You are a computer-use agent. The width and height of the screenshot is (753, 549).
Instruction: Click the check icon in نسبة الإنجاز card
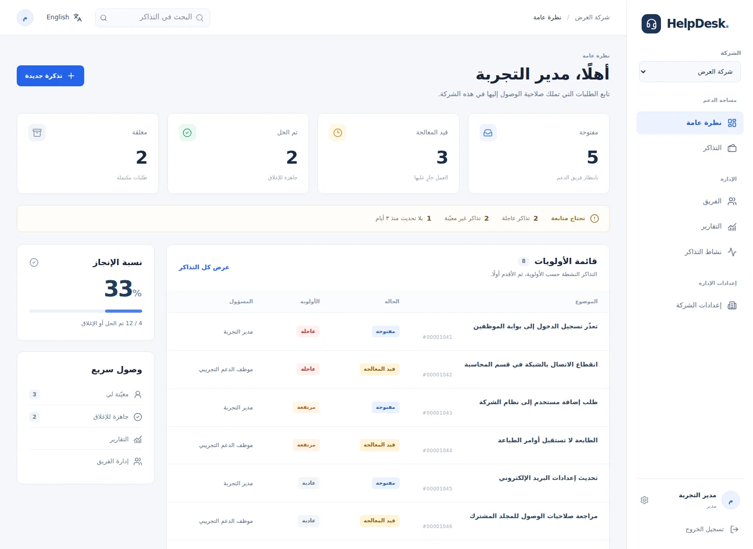34,262
